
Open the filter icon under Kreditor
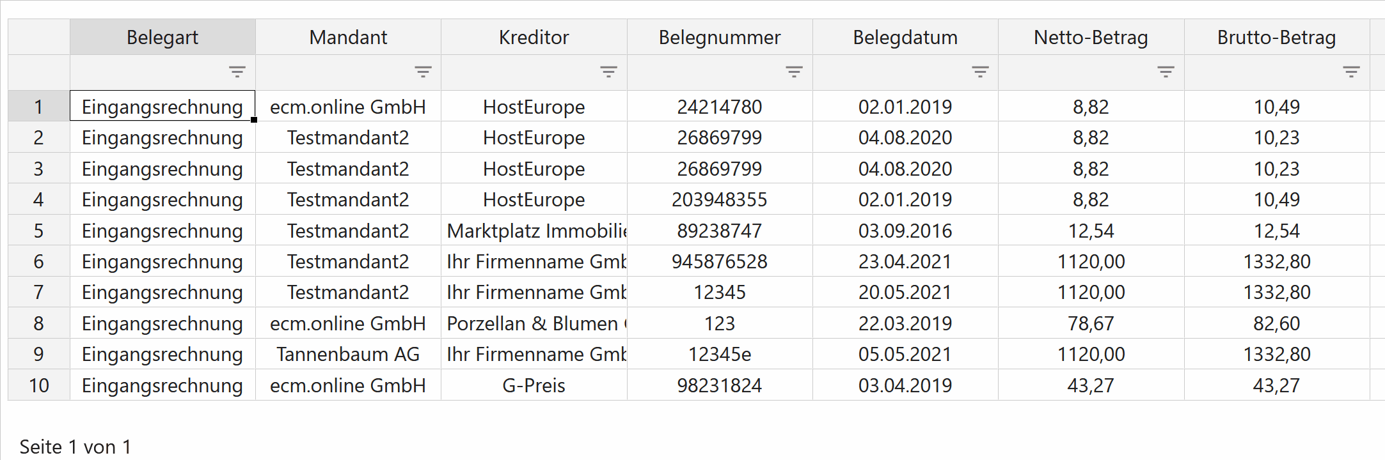tap(608, 72)
